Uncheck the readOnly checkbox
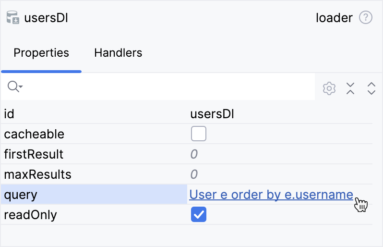The height and width of the screenshot is (247, 383). coord(199,215)
